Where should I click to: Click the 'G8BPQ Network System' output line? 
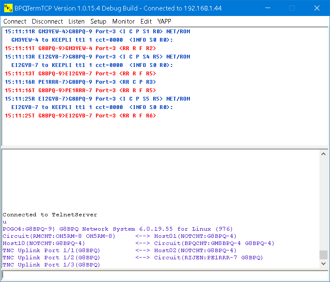117,229
